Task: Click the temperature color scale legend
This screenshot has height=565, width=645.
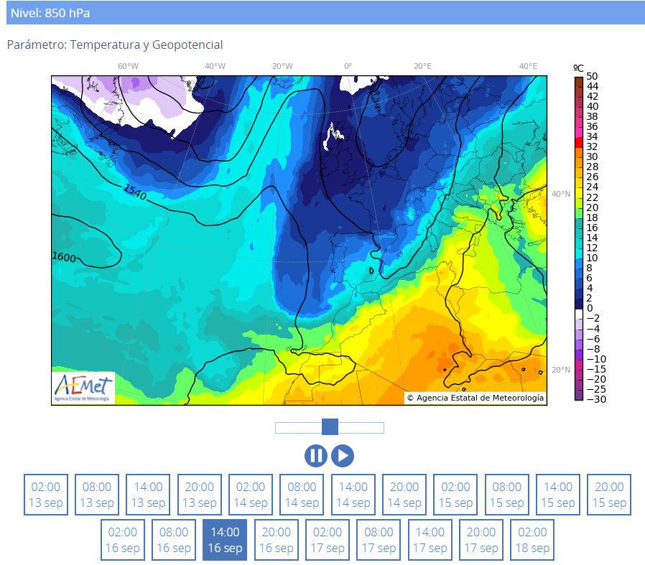Action: click(x=580, y=237)
